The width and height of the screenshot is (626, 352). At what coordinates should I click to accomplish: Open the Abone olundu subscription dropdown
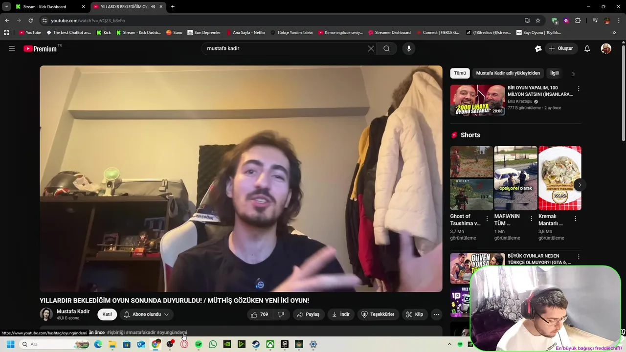pos(146,314)
